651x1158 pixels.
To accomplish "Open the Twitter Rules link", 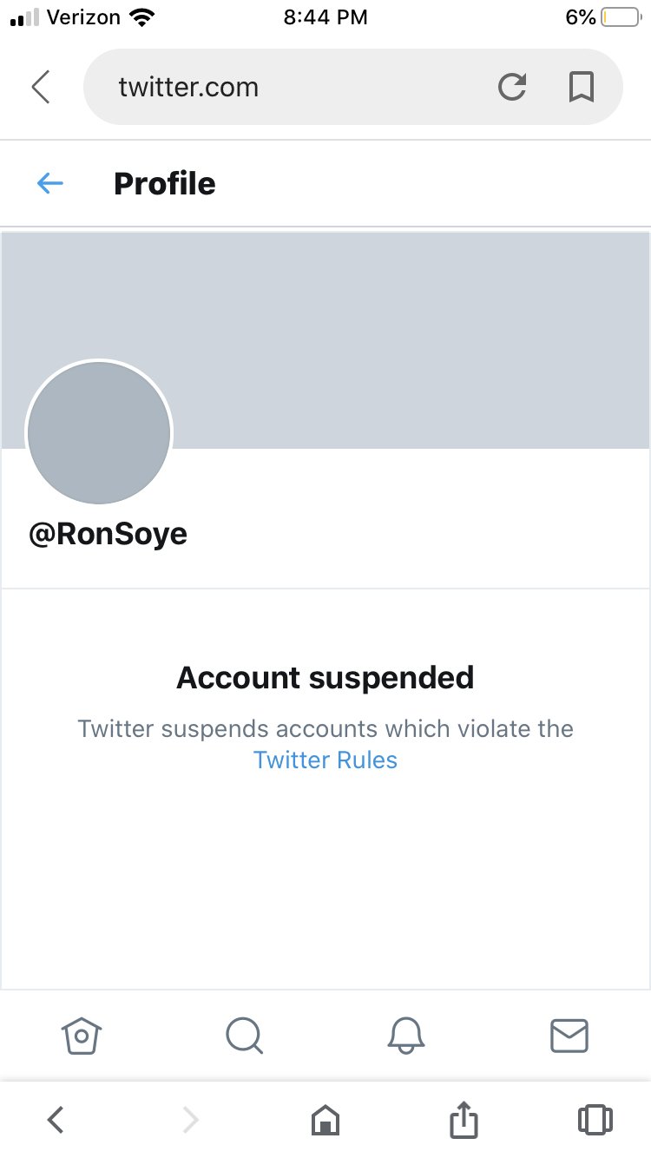I will pyautogui.click(x=325, y=760).
